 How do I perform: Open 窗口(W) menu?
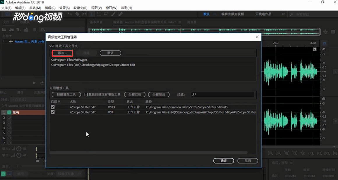point(111,8)
